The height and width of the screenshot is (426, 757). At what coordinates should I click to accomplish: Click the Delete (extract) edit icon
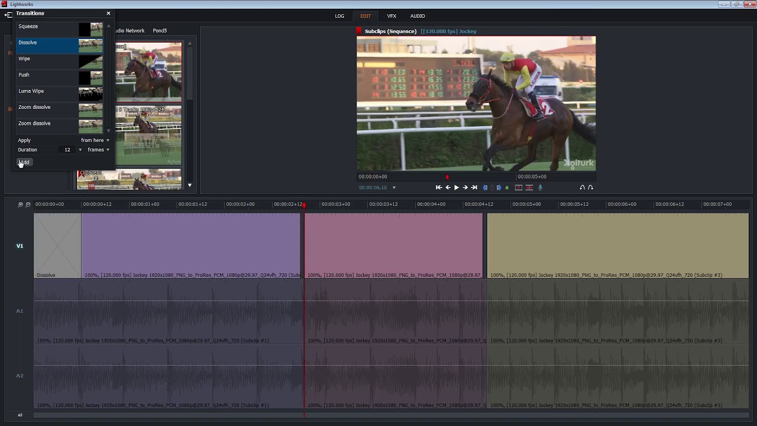point(529,188)
